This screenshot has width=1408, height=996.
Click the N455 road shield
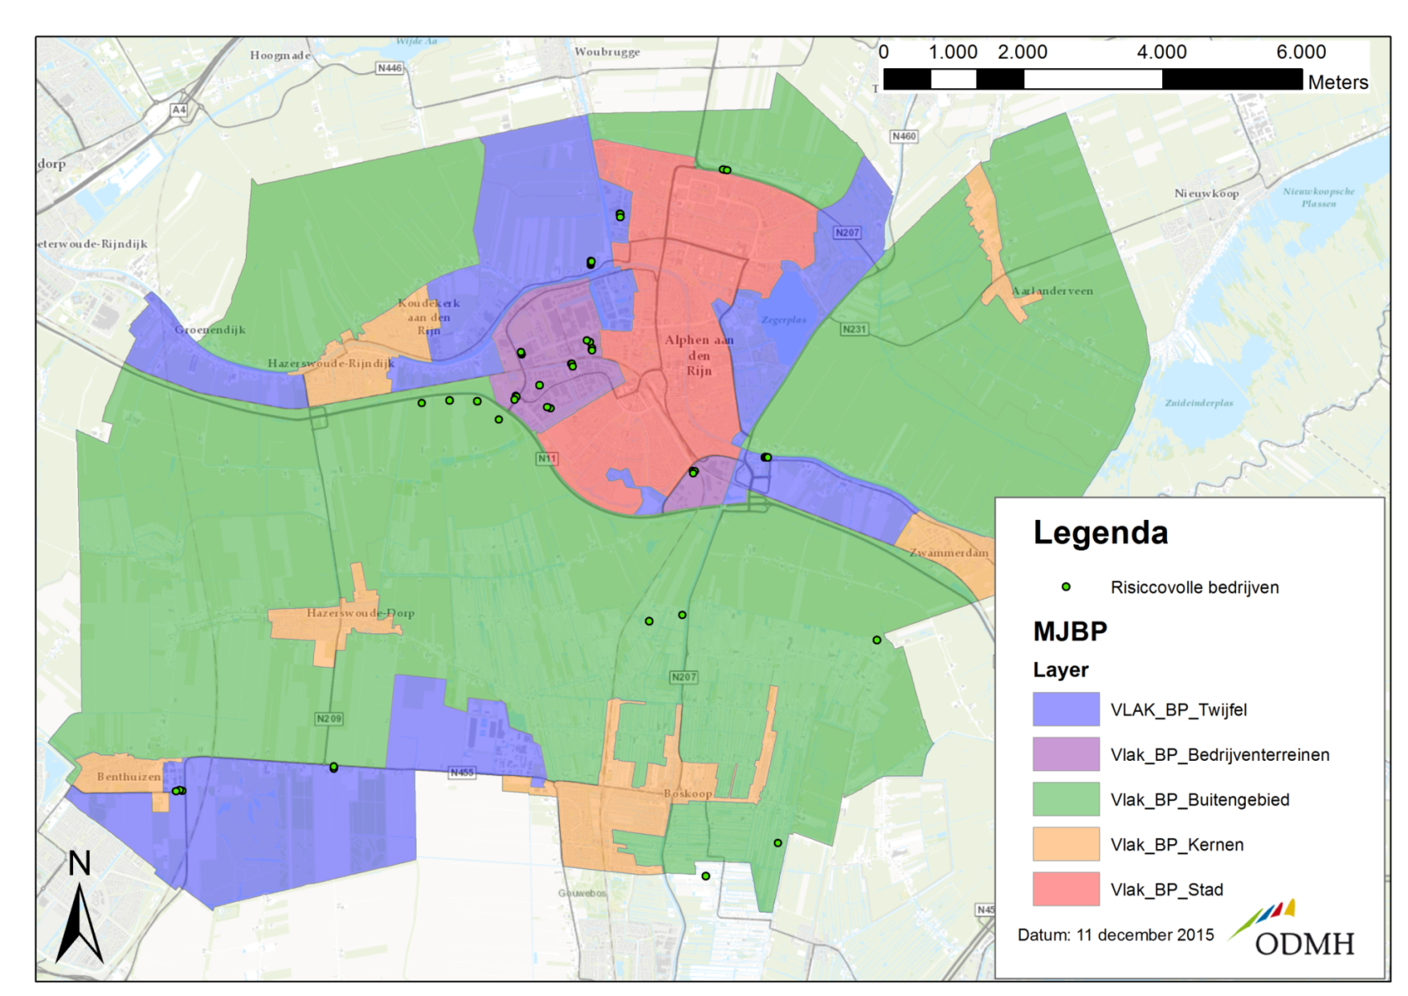tap(462, 773)
